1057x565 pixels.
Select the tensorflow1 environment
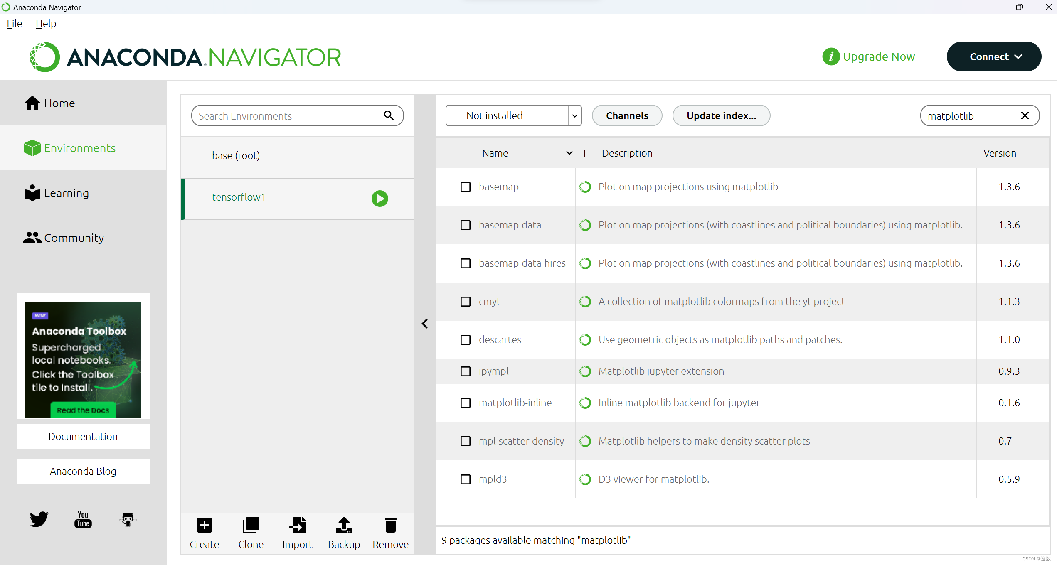coord(298,199)
